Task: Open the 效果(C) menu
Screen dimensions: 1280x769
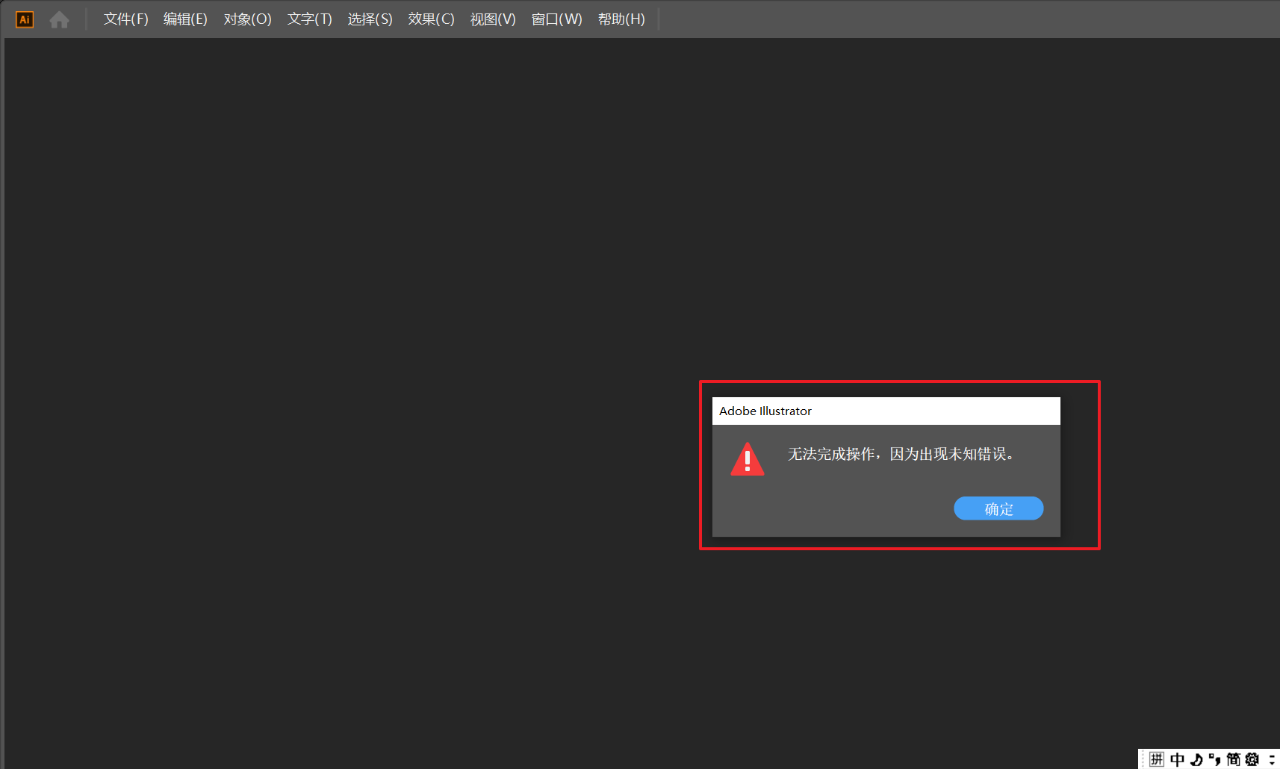Action: pyautogui.click(x=431, y=19)
